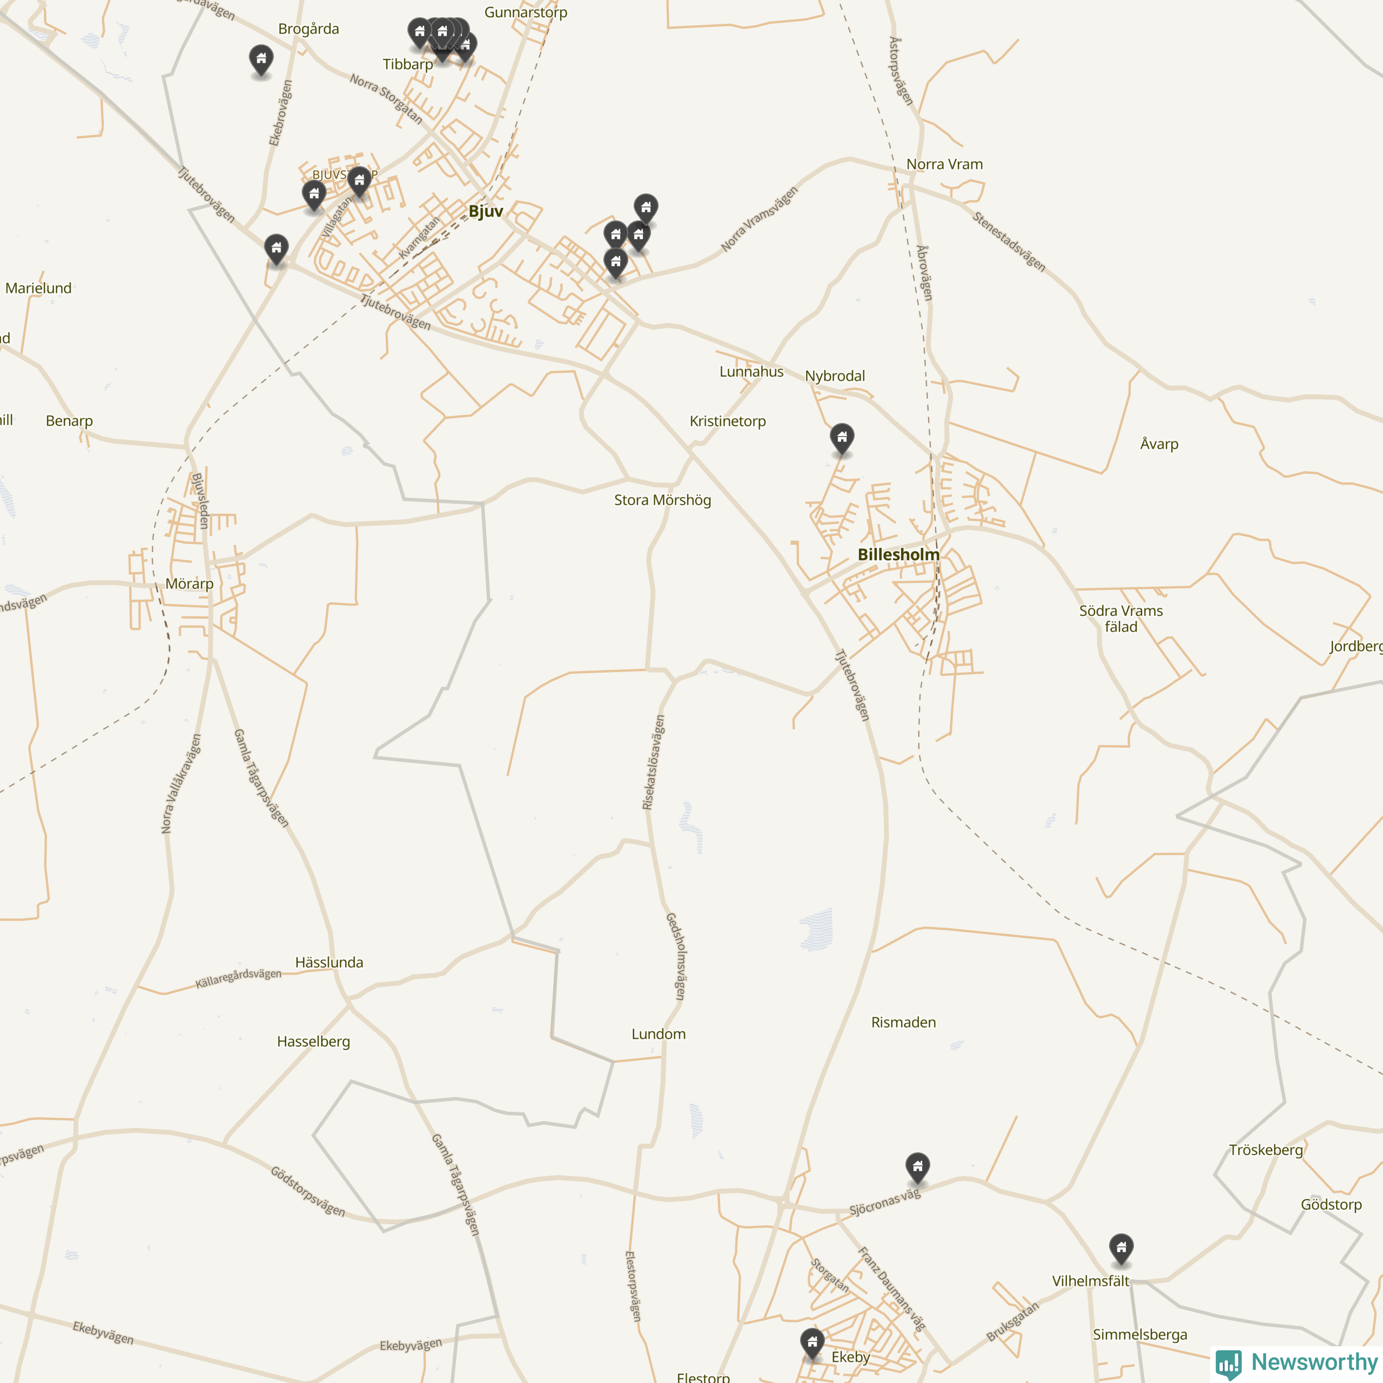Click southernmost house marker east of Bjuv

(616, 264)
